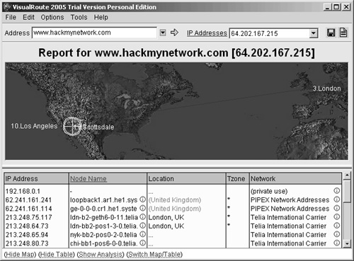
Task: Network info icon in 213.248.75.117 Telia row
Action: coord(337,216)
